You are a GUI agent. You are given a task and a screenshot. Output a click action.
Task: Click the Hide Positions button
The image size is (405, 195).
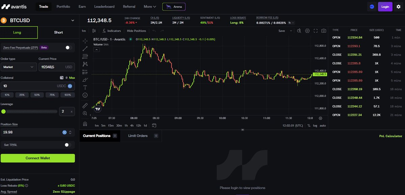136,31
